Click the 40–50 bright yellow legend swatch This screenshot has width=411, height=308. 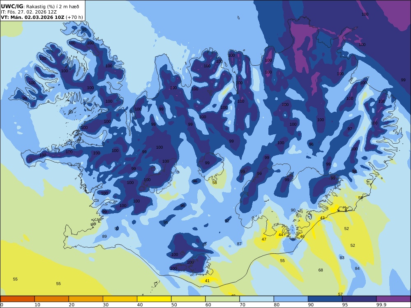154,299
